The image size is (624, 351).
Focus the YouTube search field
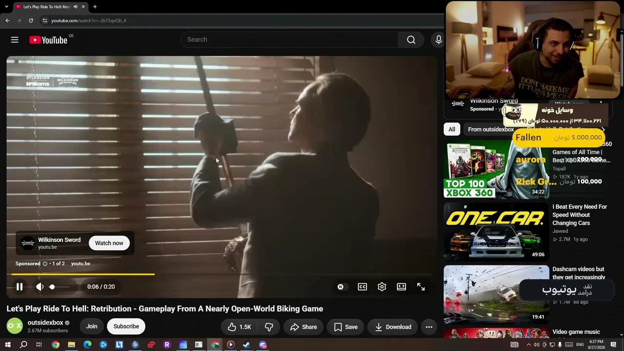click(290, 40)
